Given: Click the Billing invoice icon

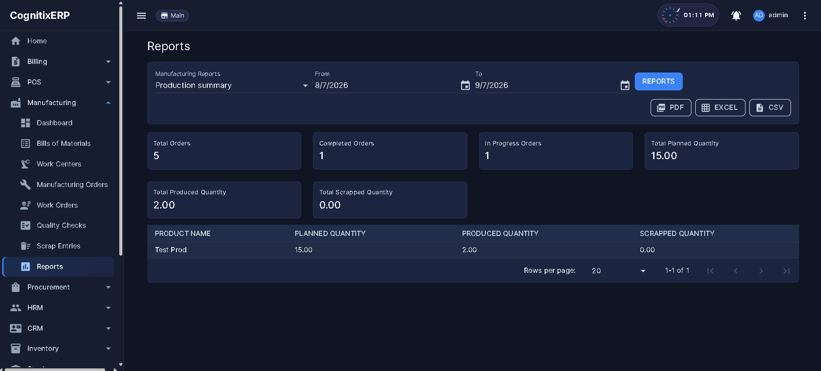Looking at the screenshot, I should pos(16,61).
